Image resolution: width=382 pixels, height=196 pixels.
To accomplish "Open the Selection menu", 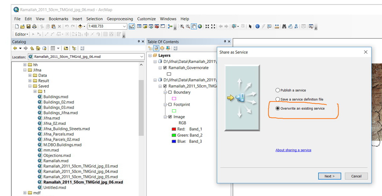I will point(95,19).
